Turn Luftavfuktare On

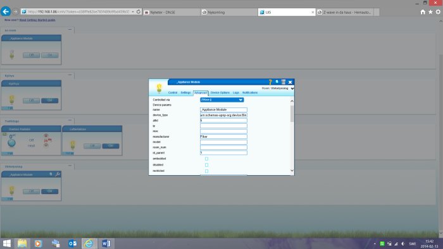[111, 146]
